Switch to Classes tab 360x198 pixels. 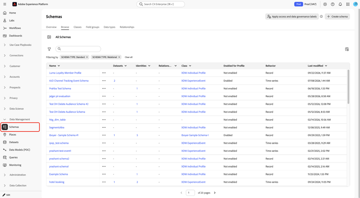pos(77,27)
